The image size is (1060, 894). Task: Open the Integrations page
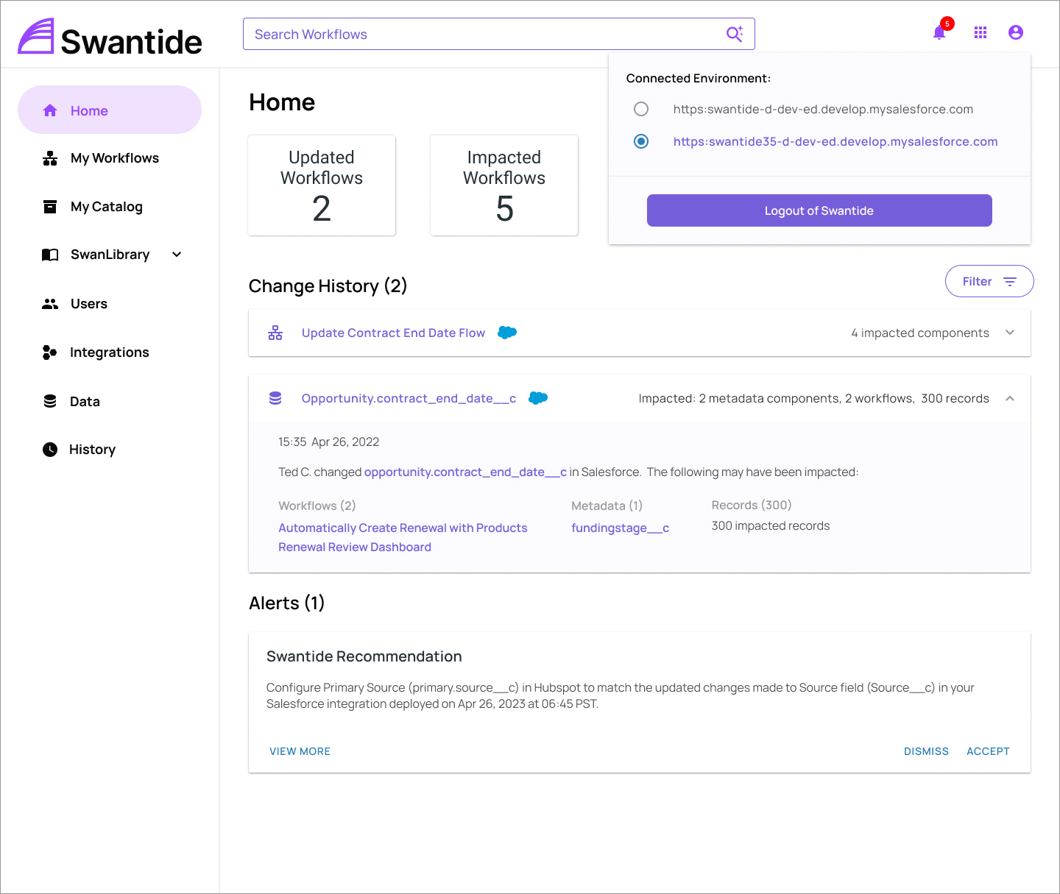point(109,352)
